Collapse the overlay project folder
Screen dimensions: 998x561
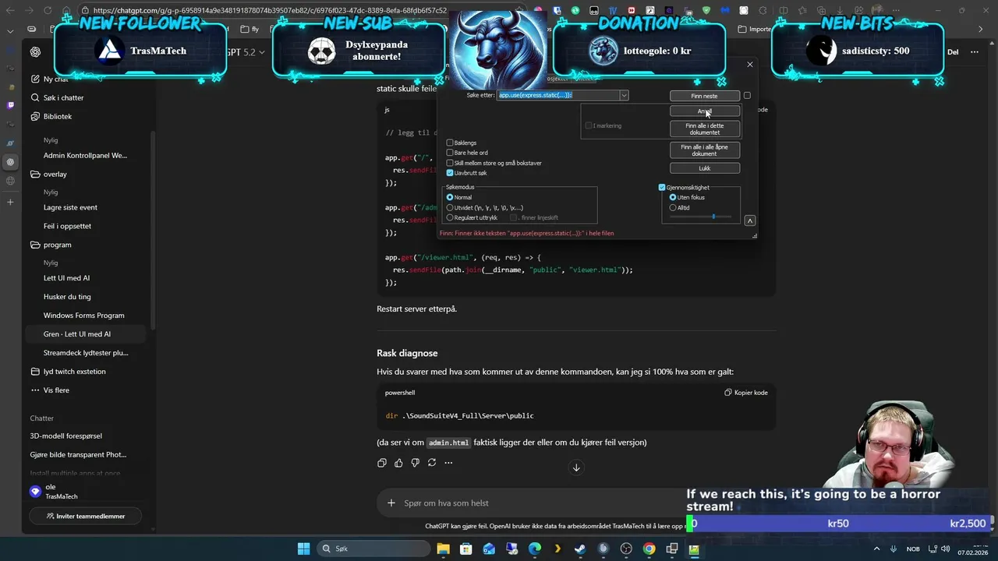[35, 175]
